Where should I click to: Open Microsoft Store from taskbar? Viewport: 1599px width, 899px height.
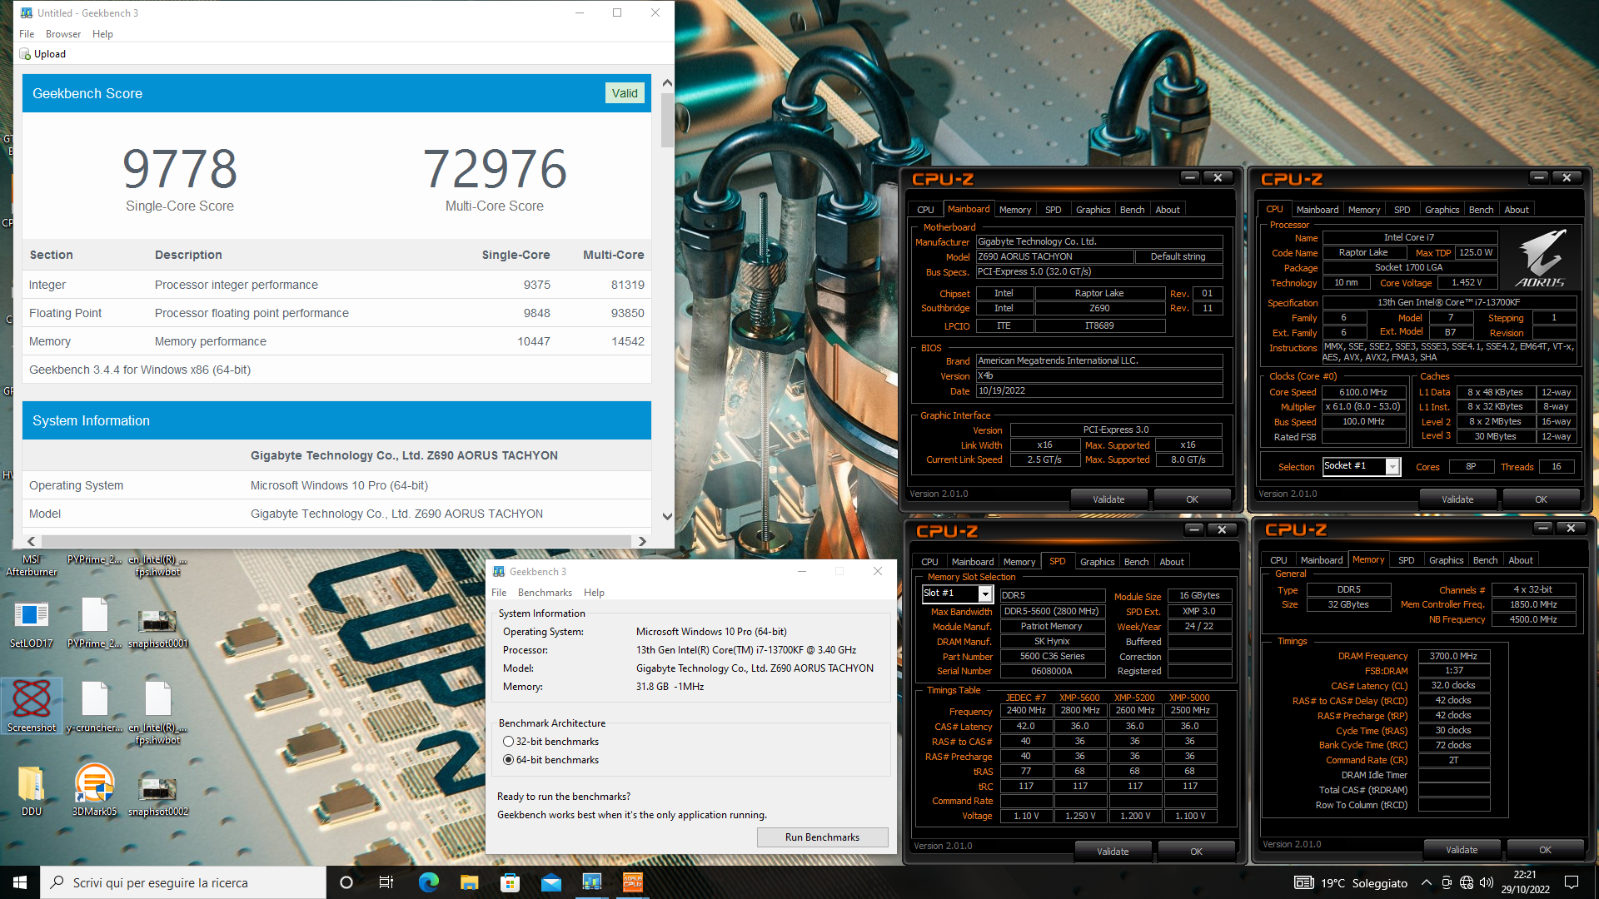coord(510,882)
